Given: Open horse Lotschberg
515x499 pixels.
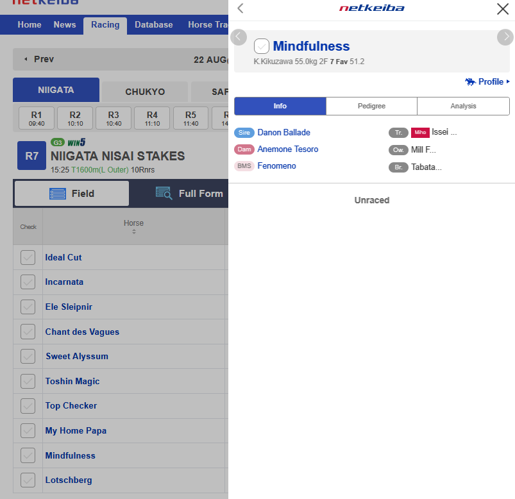Looking at the screenshot, I should point(69,480).
